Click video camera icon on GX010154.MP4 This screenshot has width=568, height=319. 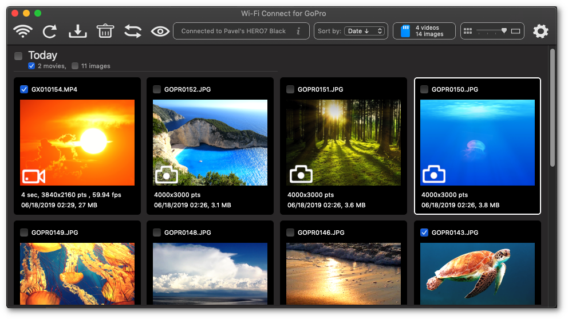click(34, 176)
